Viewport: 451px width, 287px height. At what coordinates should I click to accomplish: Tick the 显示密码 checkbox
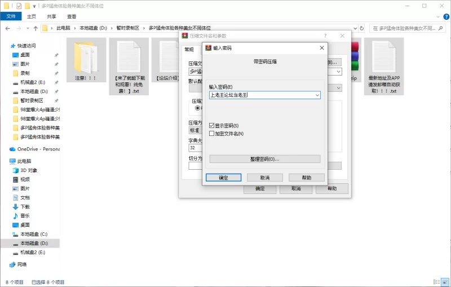click(212, 126)
